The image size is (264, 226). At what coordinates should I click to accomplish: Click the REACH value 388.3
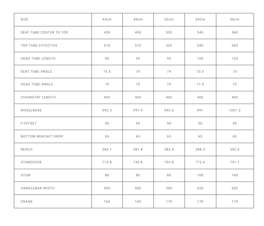200,150
